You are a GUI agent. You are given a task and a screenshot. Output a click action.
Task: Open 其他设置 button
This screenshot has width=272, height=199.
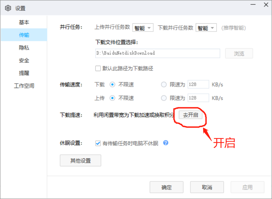coord(80,161)
